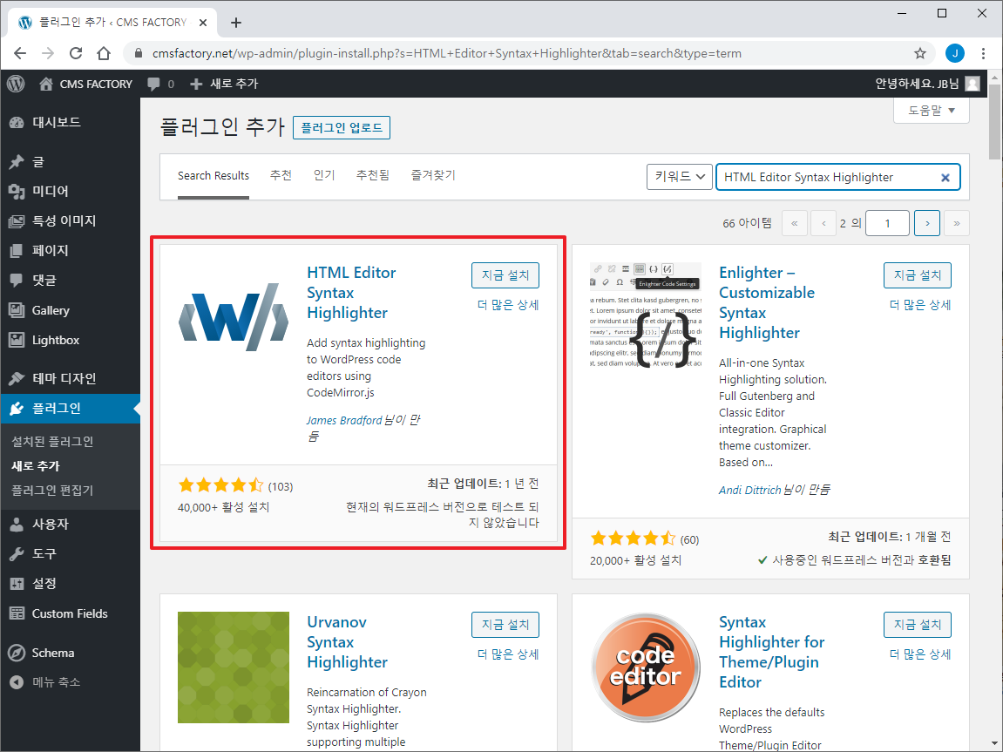View 더 많은 상세 for Enlighter plugin
Viewport: 1003px width, 752px height.
pos(920,305)
